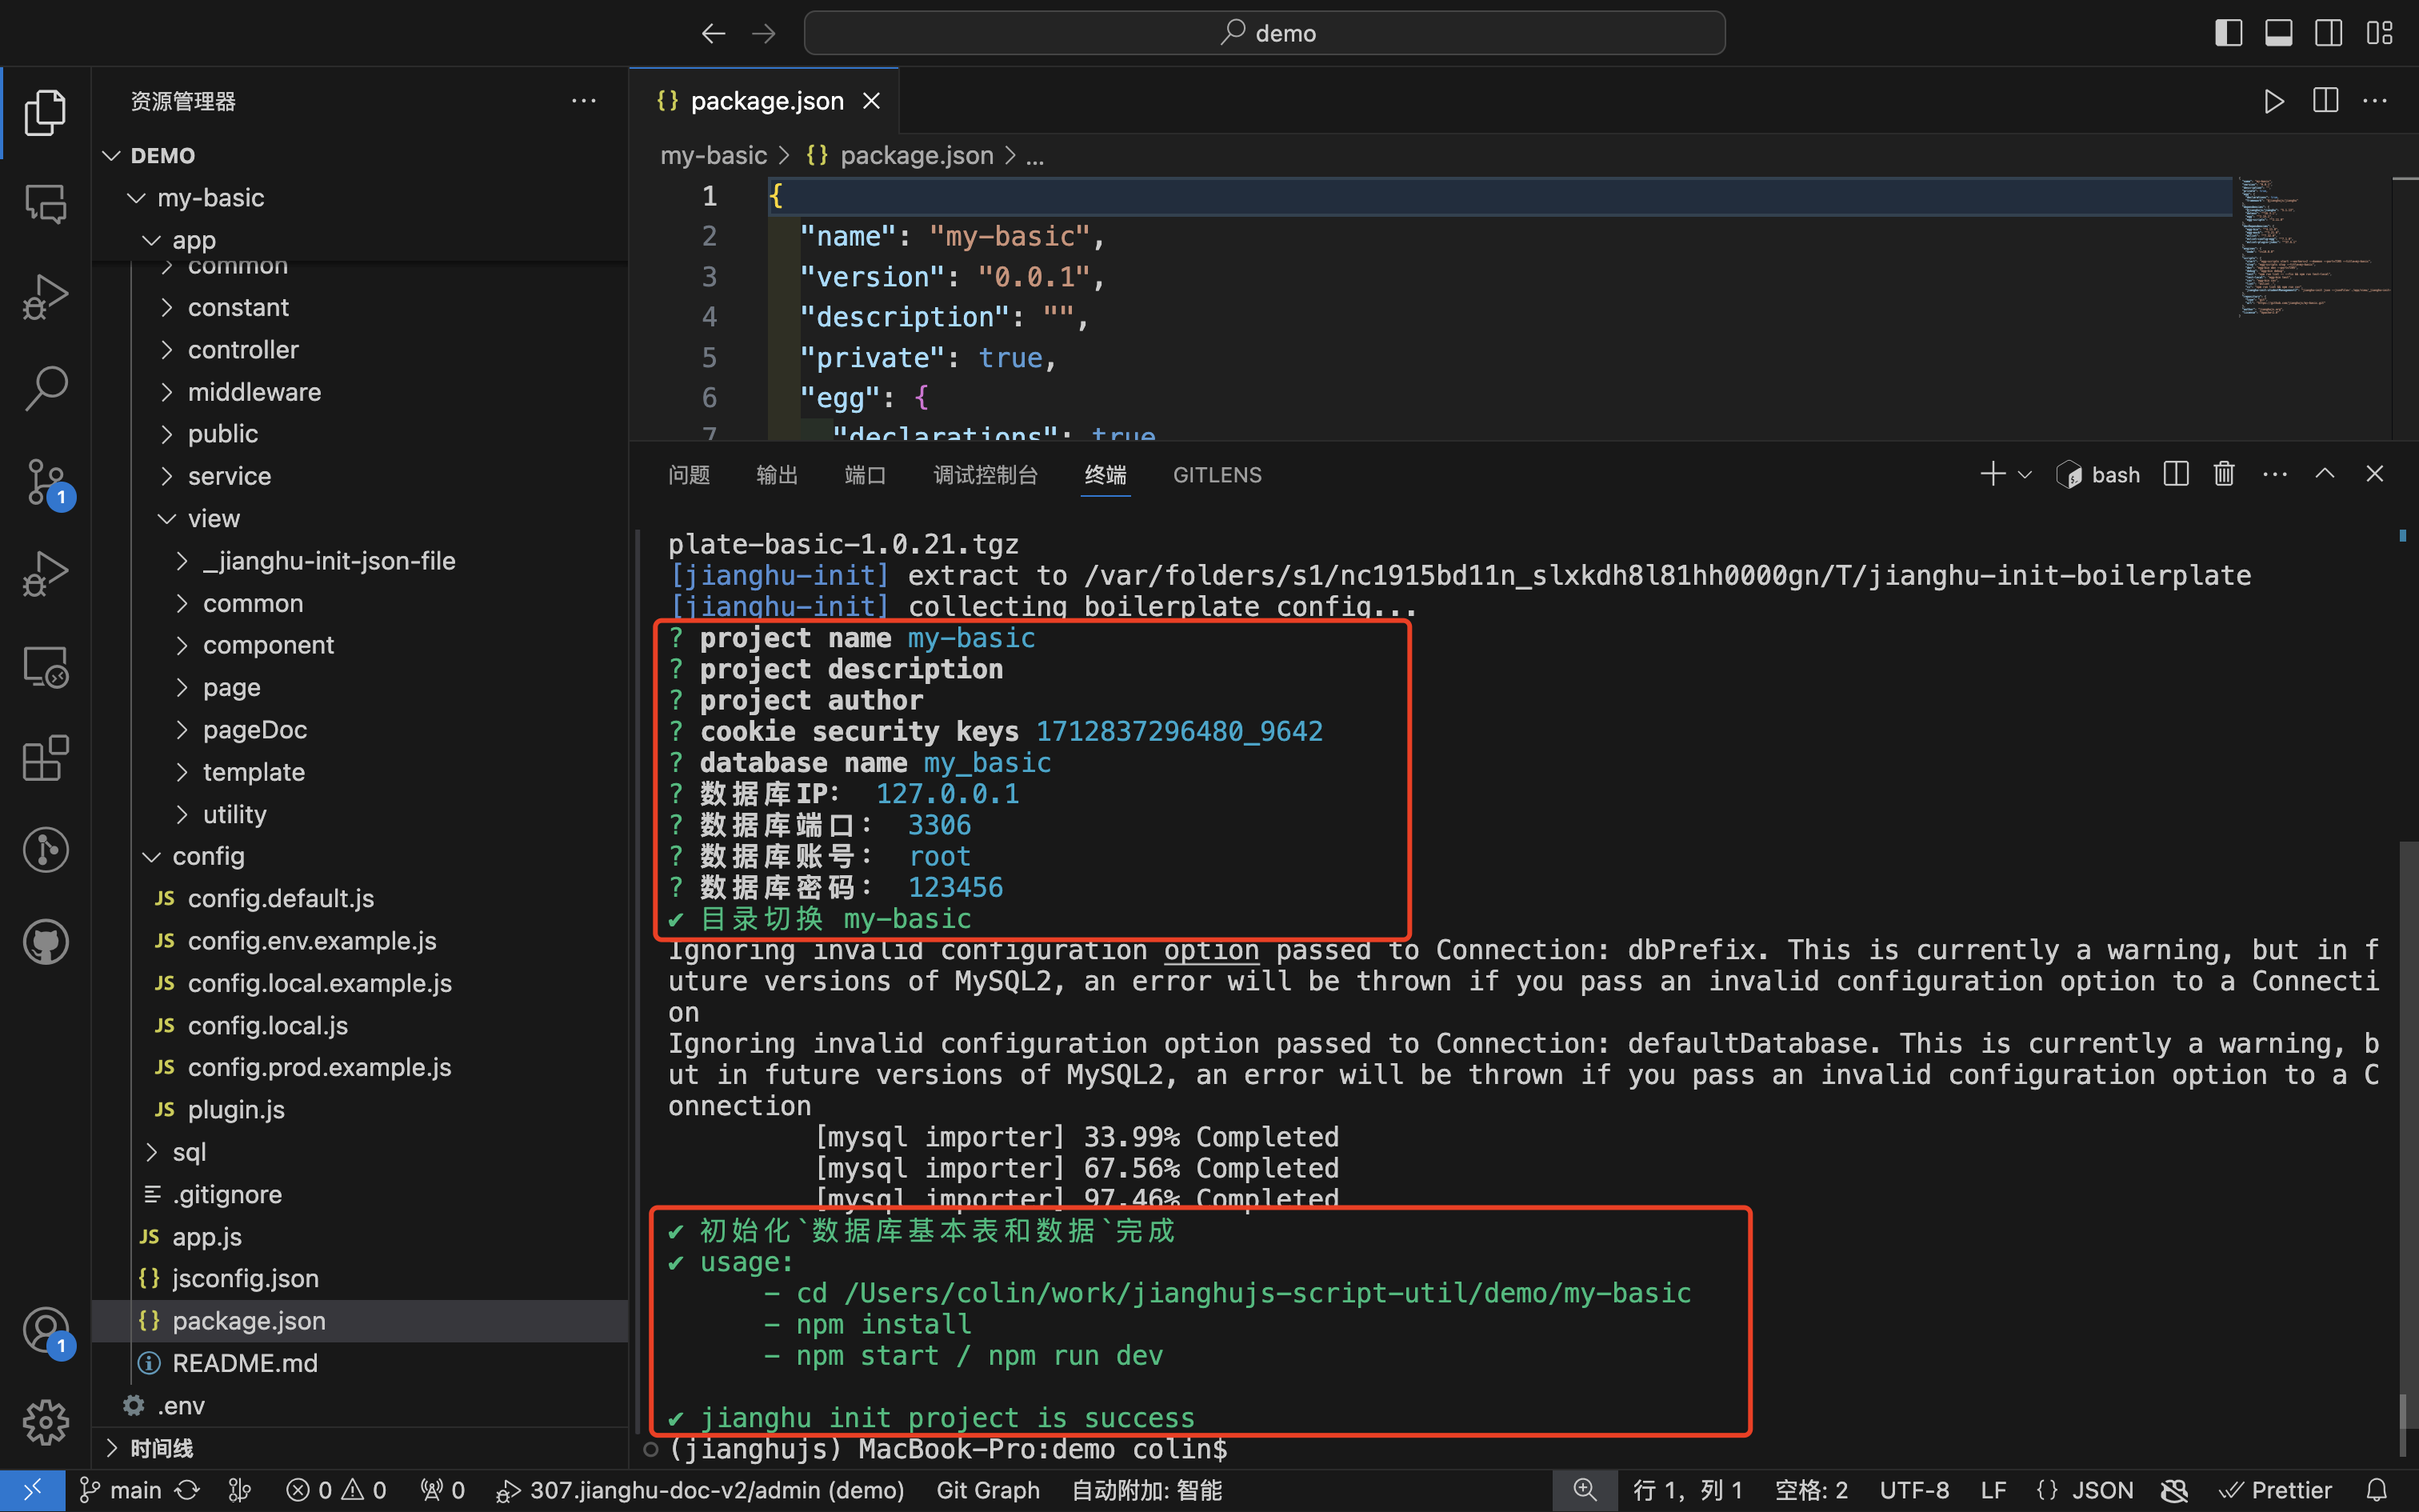Open config.default.js file in explorer
The image size is (2419, 1512).
[280, 898]
